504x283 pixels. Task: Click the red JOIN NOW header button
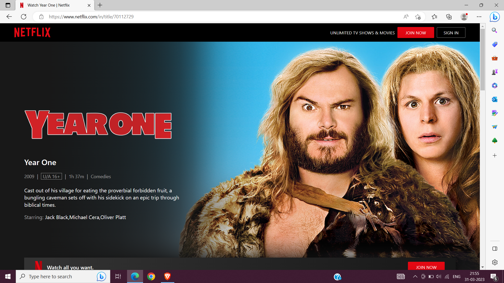(x=416, y=33)
